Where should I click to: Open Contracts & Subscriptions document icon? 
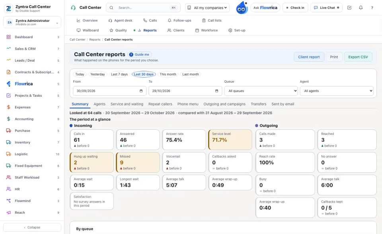[x=8, y=72]
